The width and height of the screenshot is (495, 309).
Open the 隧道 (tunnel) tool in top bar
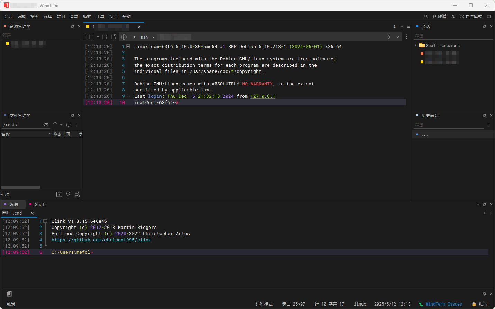[x=439, y=16]
